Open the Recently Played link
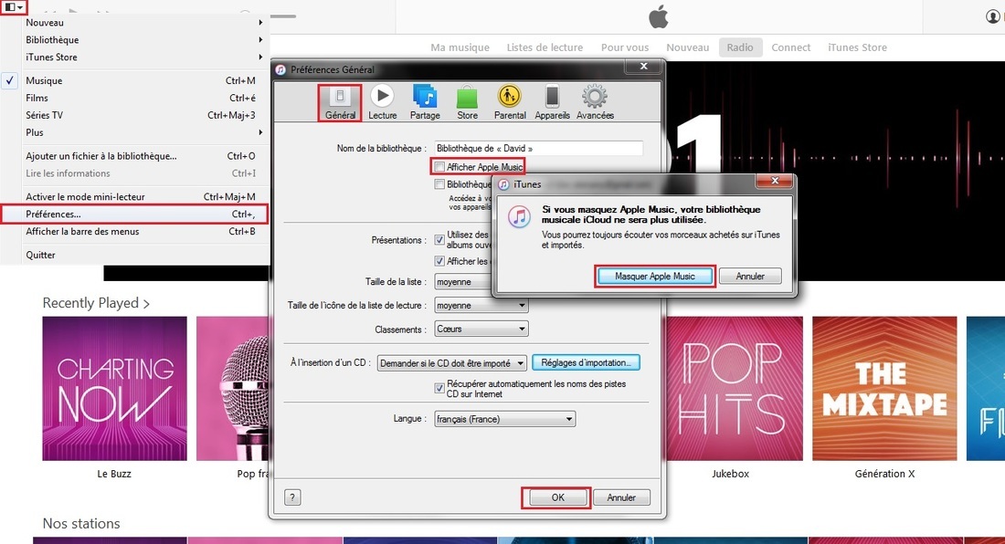 point(96,303)
